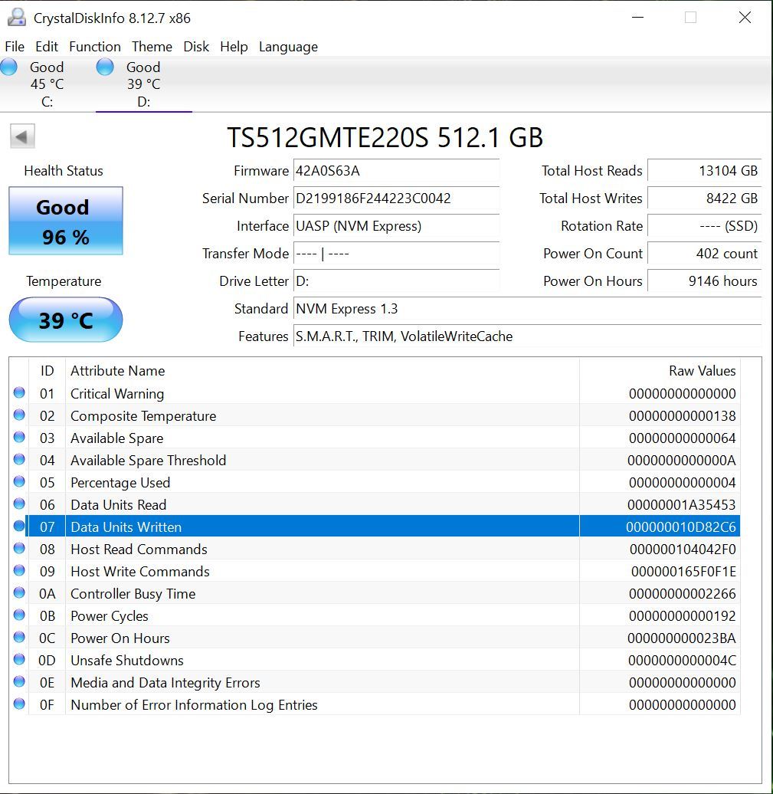Image resolution: width=773 pixels, height=794 pixels.
Task: Click the Standard field NVM Express 1.3
Action: [528, 308]
